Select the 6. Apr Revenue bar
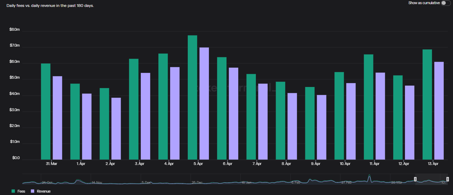The height and width of the screenshot is (195, 453). click(233, 114)
